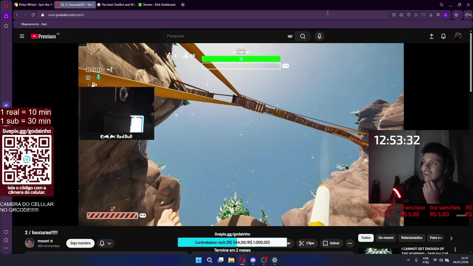Switch to Picker Wheel tab
Viewport: 473px width, 266px height.
pos(33,5)
